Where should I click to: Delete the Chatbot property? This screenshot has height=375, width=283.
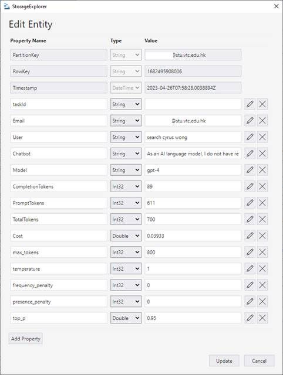[x=262, y=154]
